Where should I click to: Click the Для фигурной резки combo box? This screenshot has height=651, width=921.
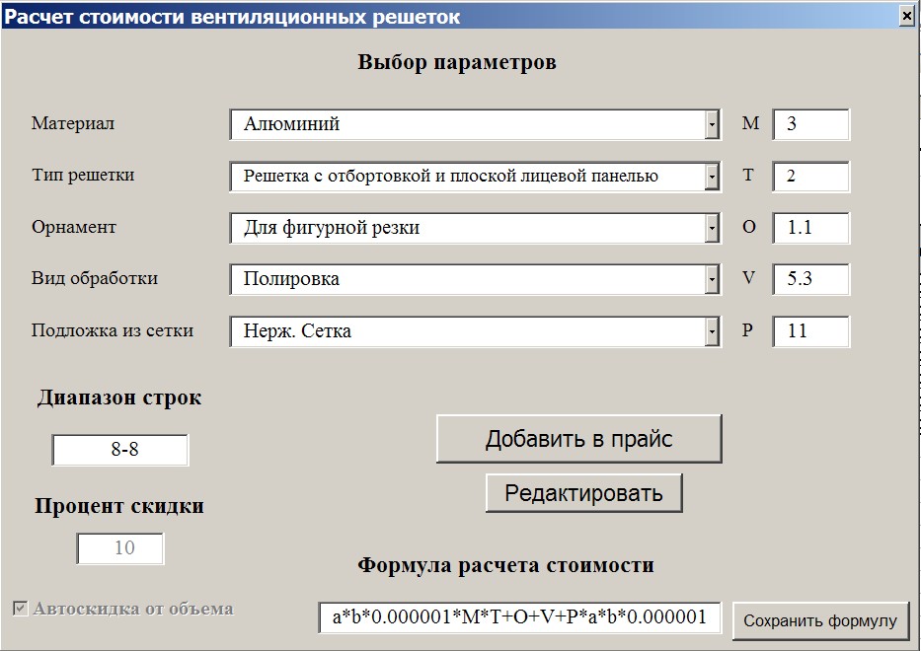pyautogui.click(x=475, y=228)
